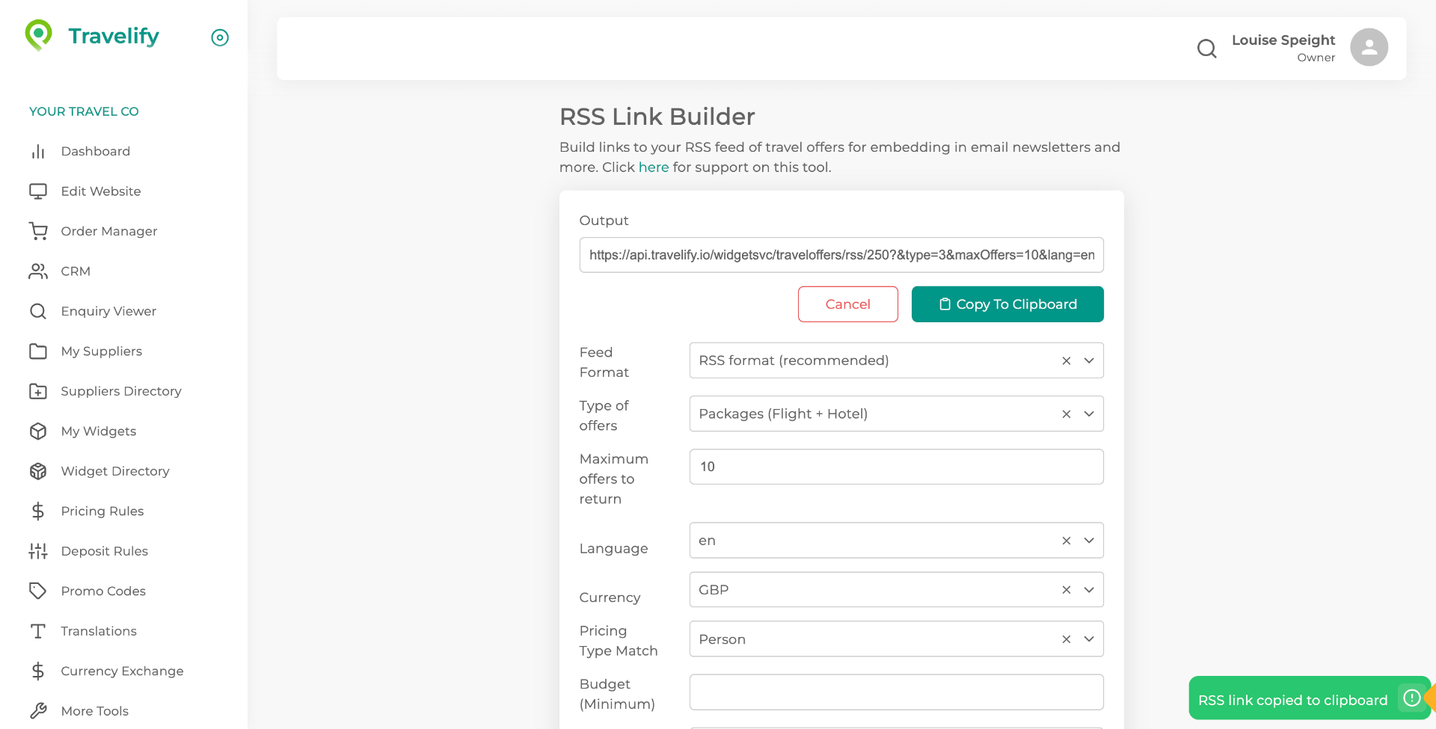The width and height of the screenshot is (1436, 729).
Task: Click the Travelify logo icon
Action: [37, 34]
